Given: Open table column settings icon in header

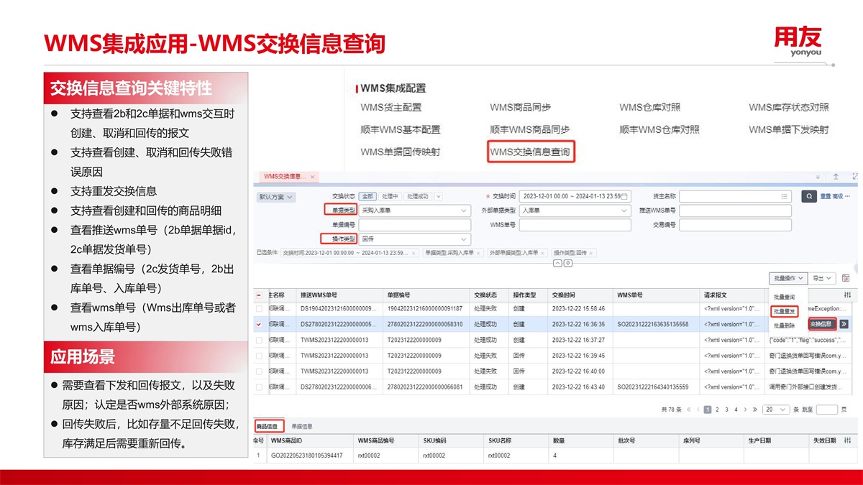Looking at the screenshot, I should pyautogui.click(x=846, y=295).
